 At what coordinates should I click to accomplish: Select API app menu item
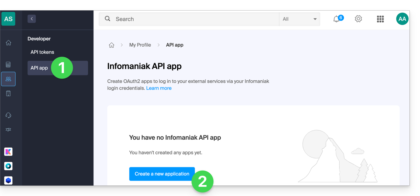[x=58, y=68]
